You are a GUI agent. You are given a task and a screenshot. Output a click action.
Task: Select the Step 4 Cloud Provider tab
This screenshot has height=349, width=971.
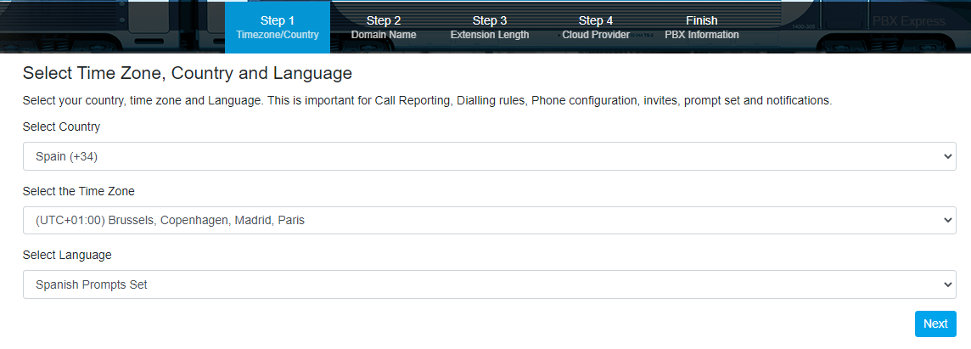[596, 27]
